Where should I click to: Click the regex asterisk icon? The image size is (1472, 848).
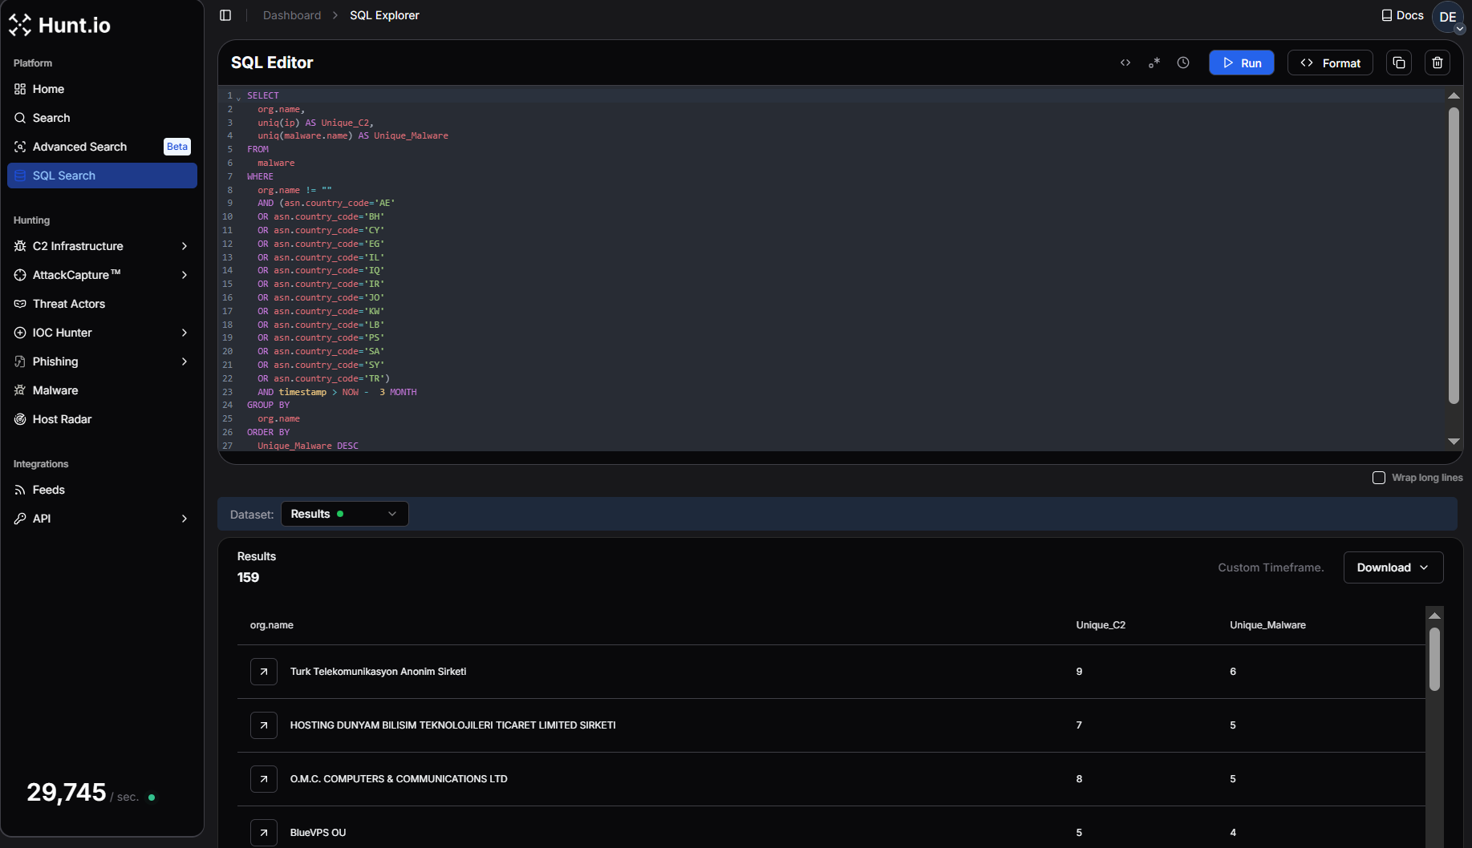(1154, 63)
